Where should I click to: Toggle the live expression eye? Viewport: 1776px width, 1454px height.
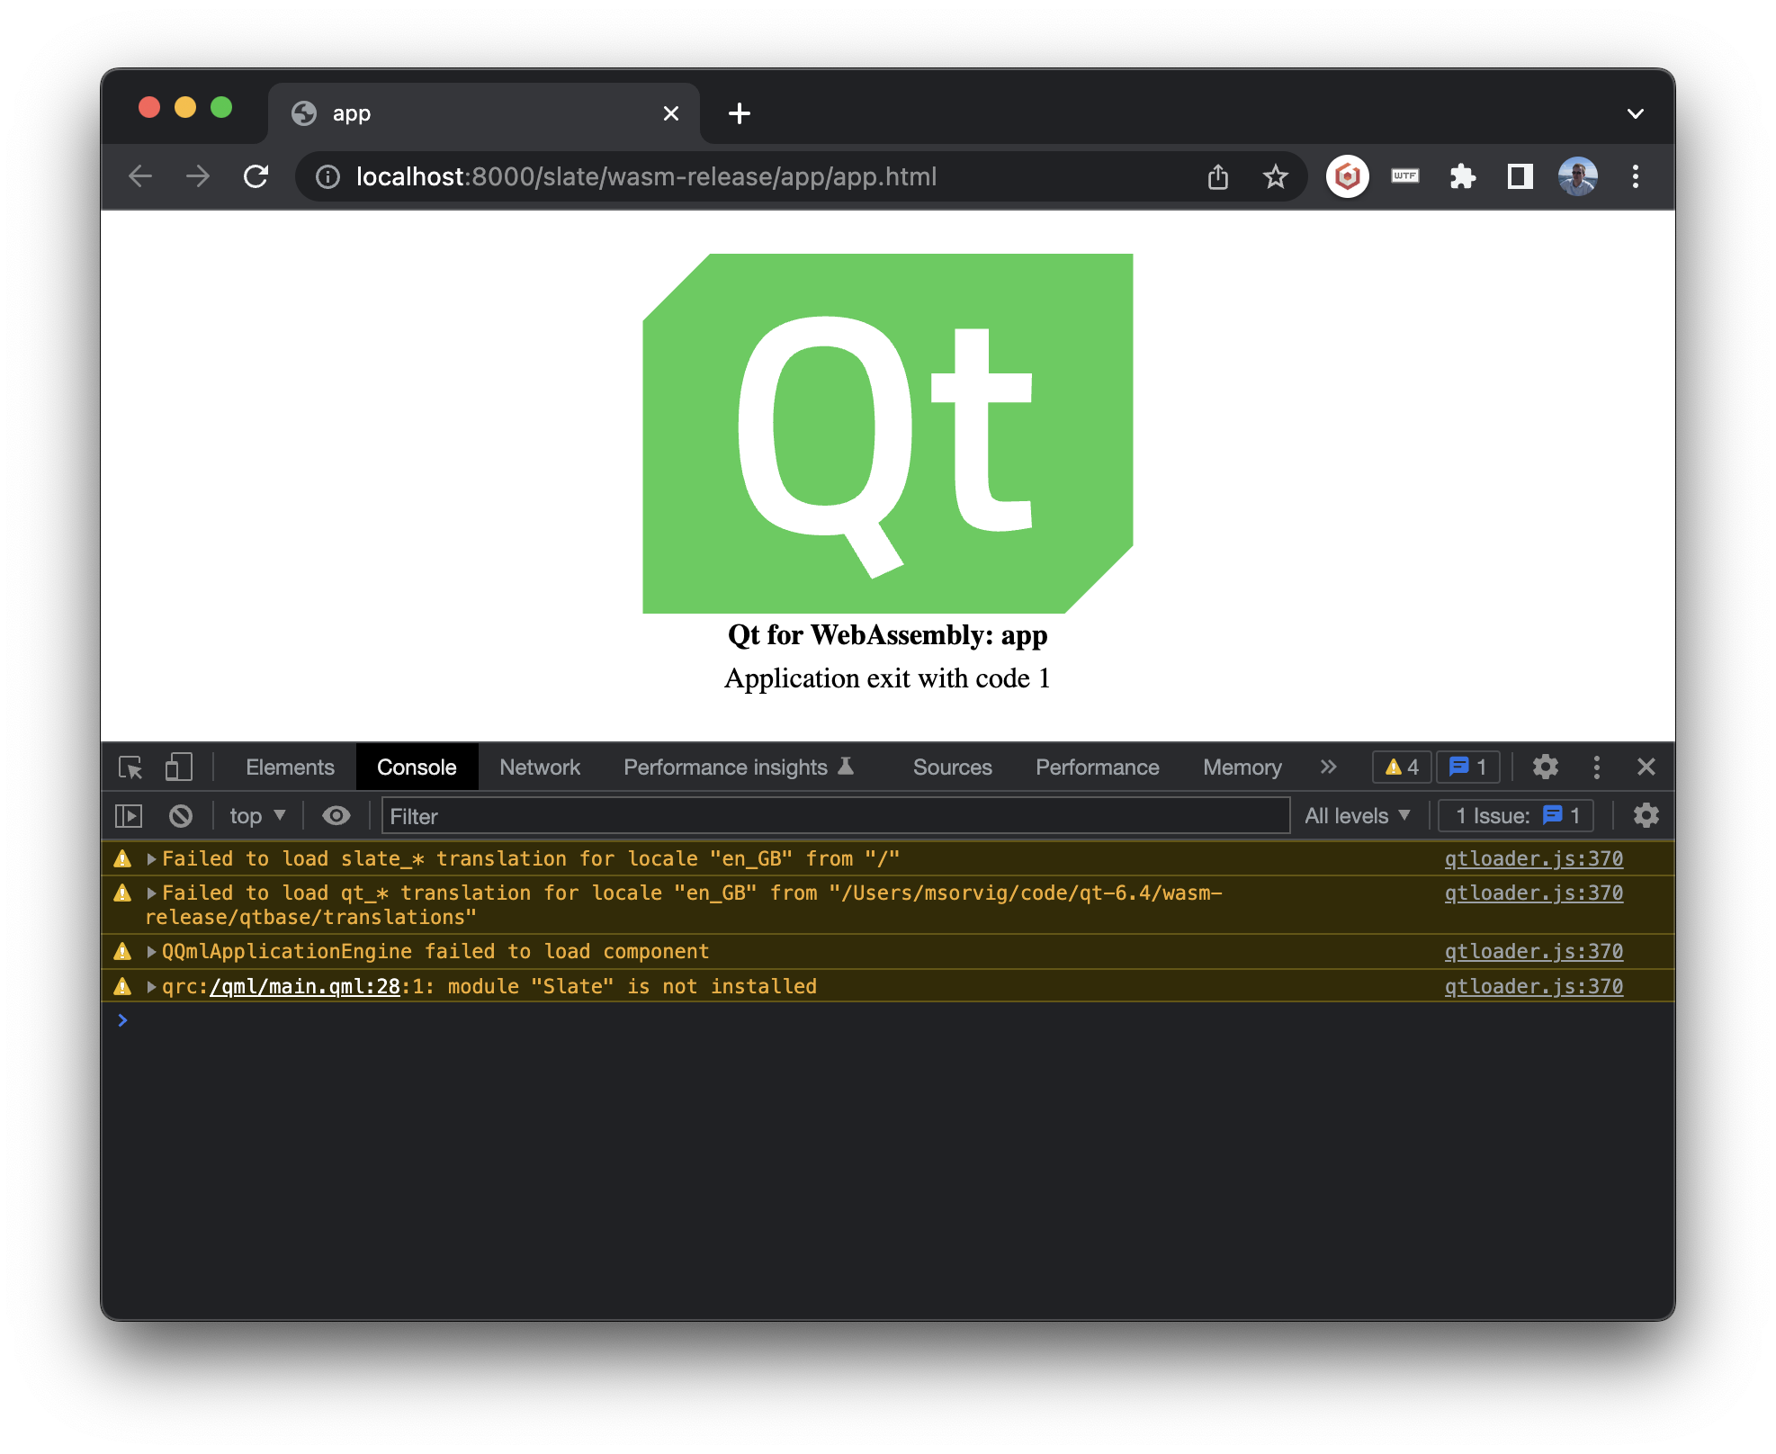[x=336, y=815]
